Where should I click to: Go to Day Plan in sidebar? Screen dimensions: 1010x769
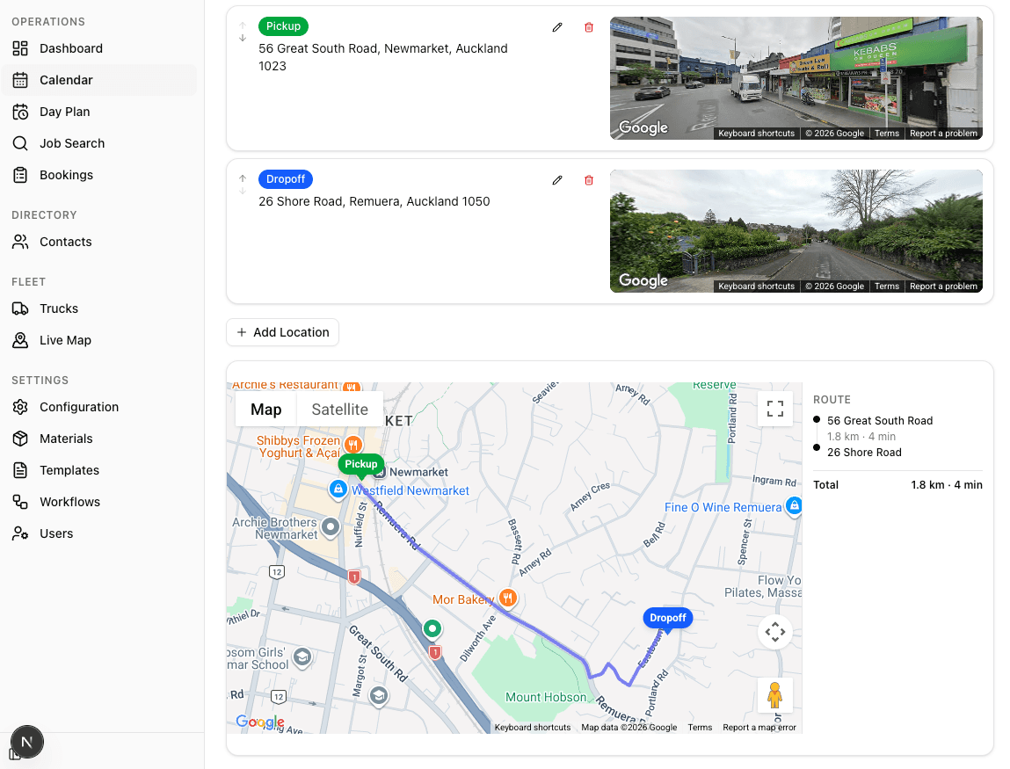click(64, 112)
